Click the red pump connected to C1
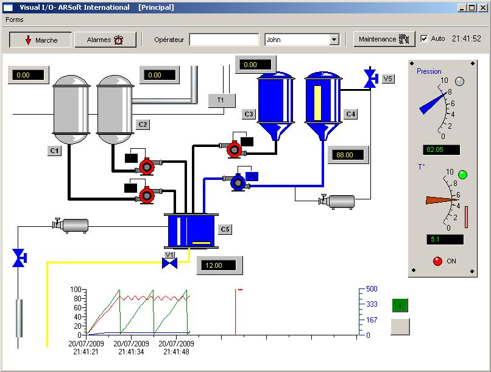This screenshot has width=491, height=372. point(147,195)
